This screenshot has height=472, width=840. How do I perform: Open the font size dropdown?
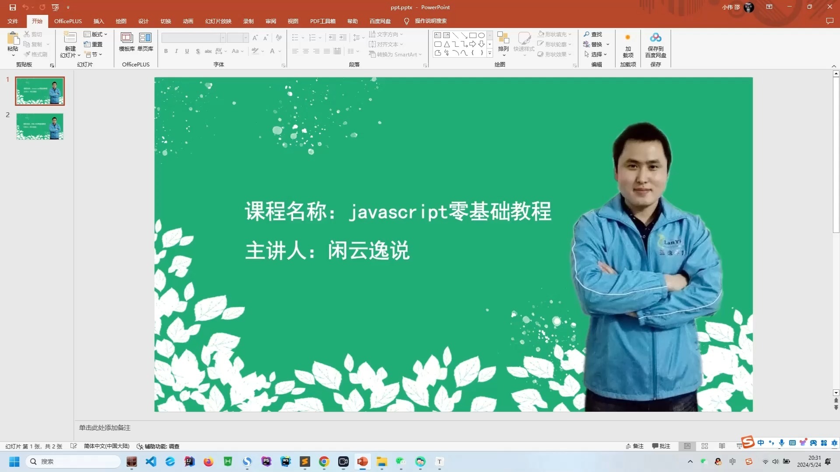tap(245, 38)
